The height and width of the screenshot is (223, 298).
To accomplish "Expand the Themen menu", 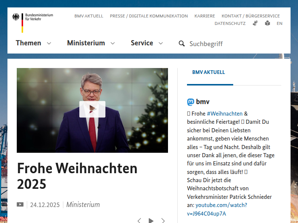I will click(x=34, y=43).
